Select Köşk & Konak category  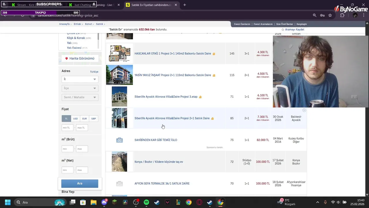coord(76,38)
